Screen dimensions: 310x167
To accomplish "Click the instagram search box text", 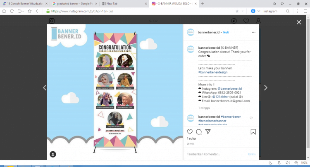I will (270, 11).
